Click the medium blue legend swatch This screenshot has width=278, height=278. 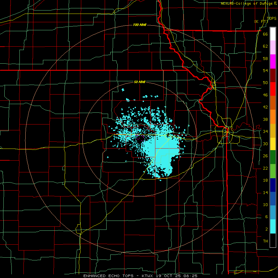point(273,199)
